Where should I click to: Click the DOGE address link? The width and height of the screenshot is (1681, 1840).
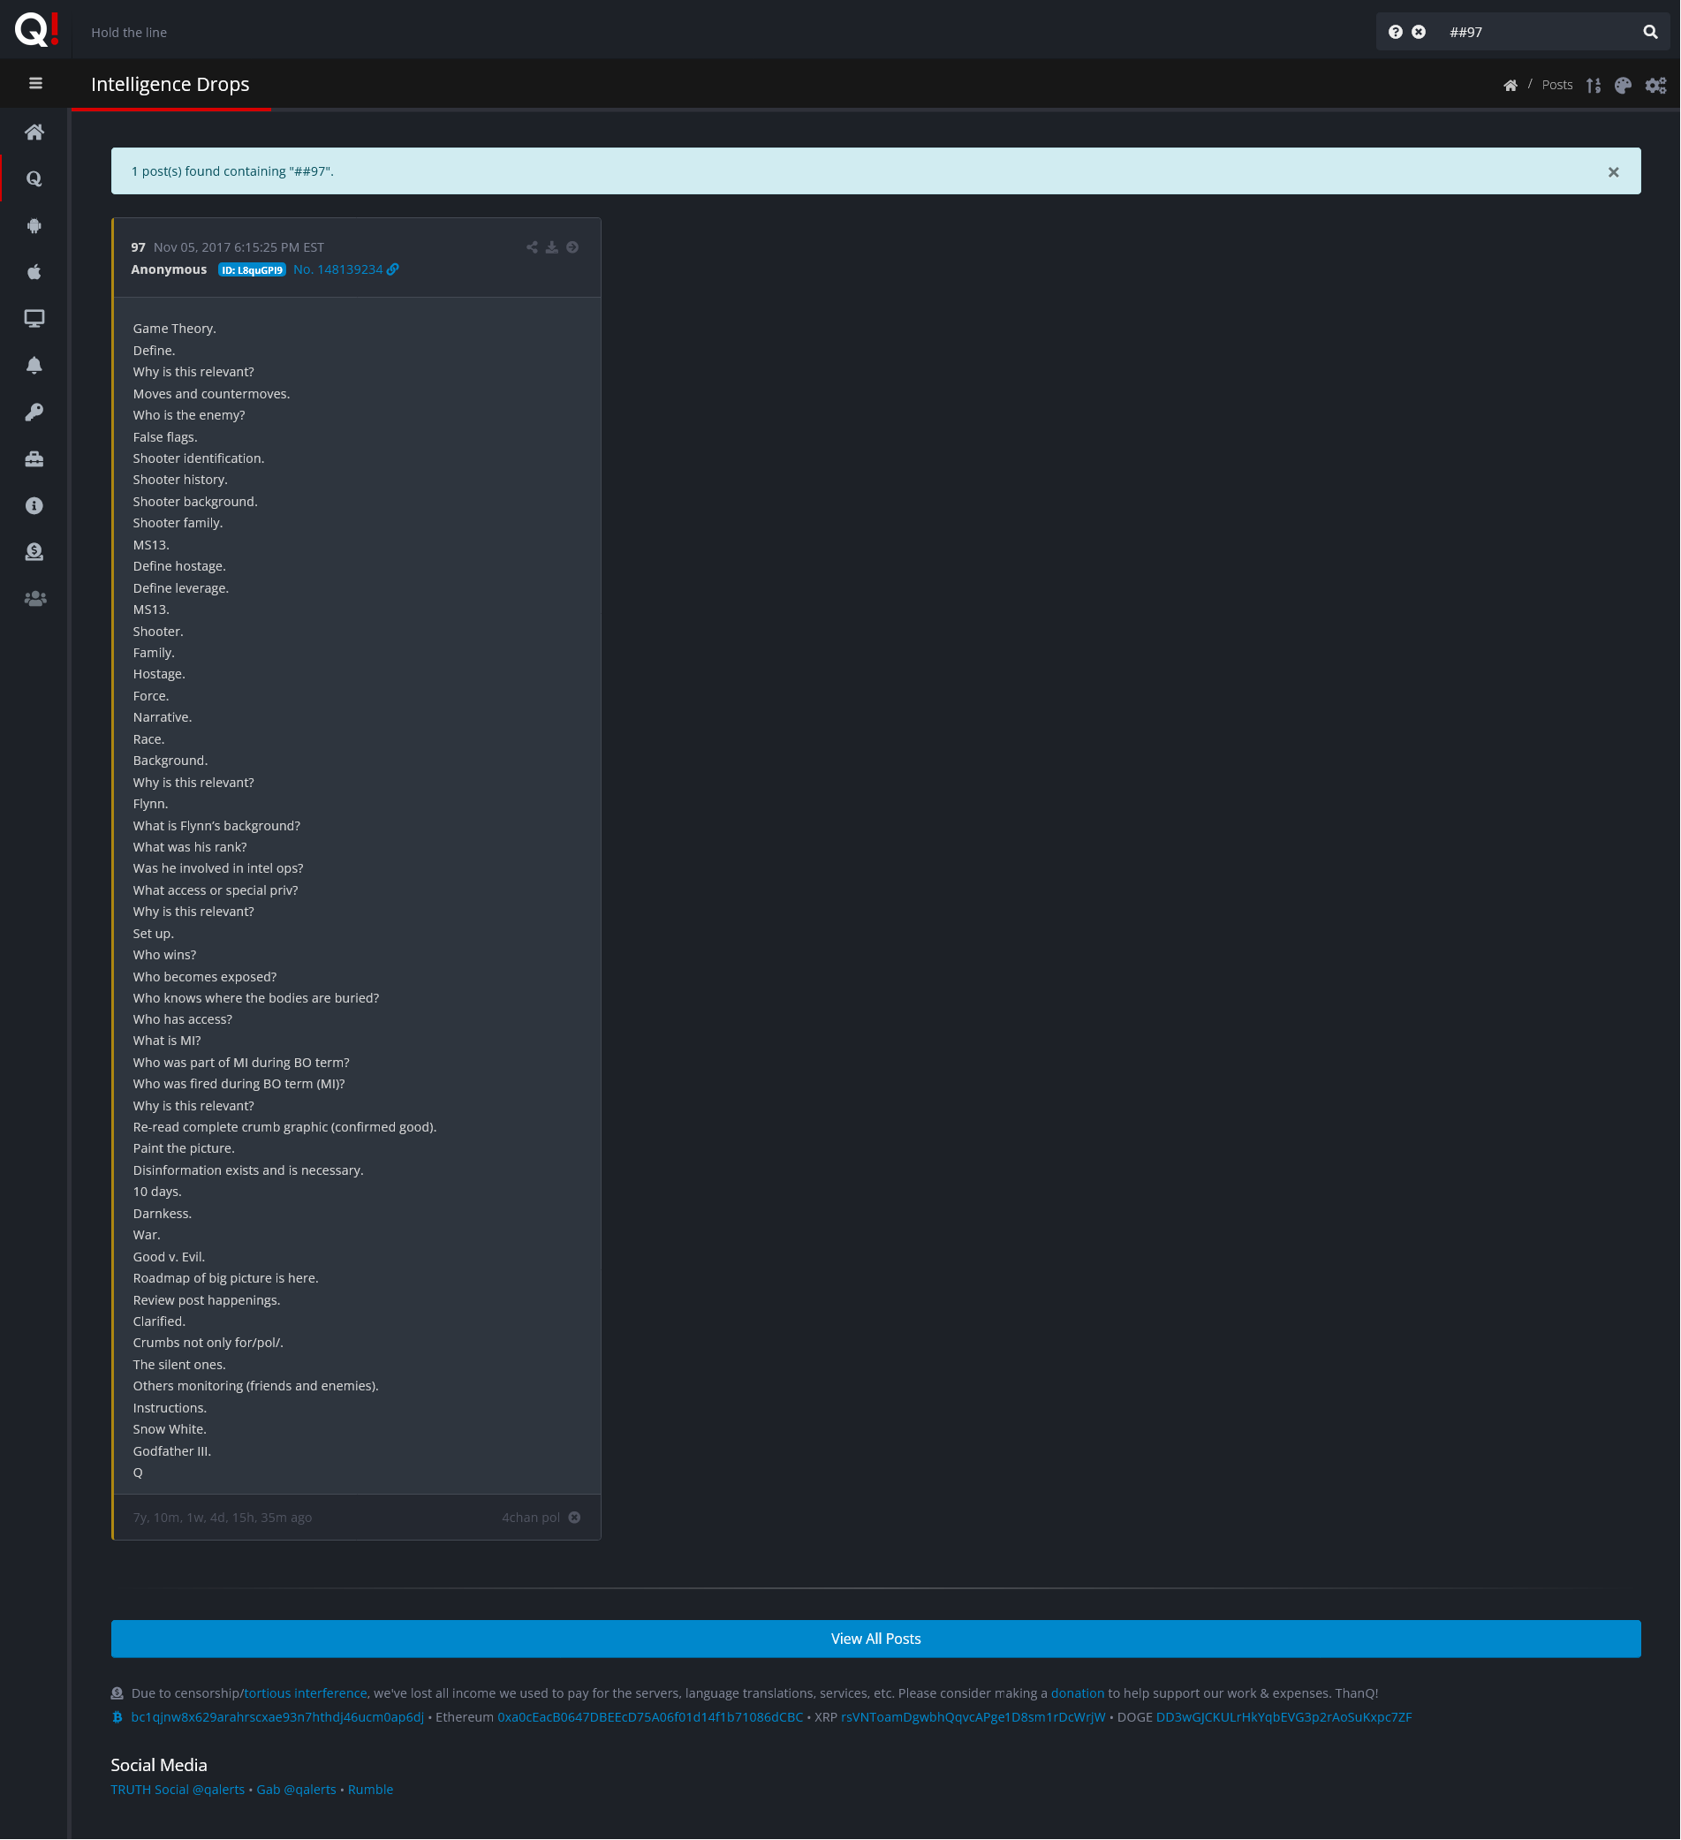coord(1284,1718)
